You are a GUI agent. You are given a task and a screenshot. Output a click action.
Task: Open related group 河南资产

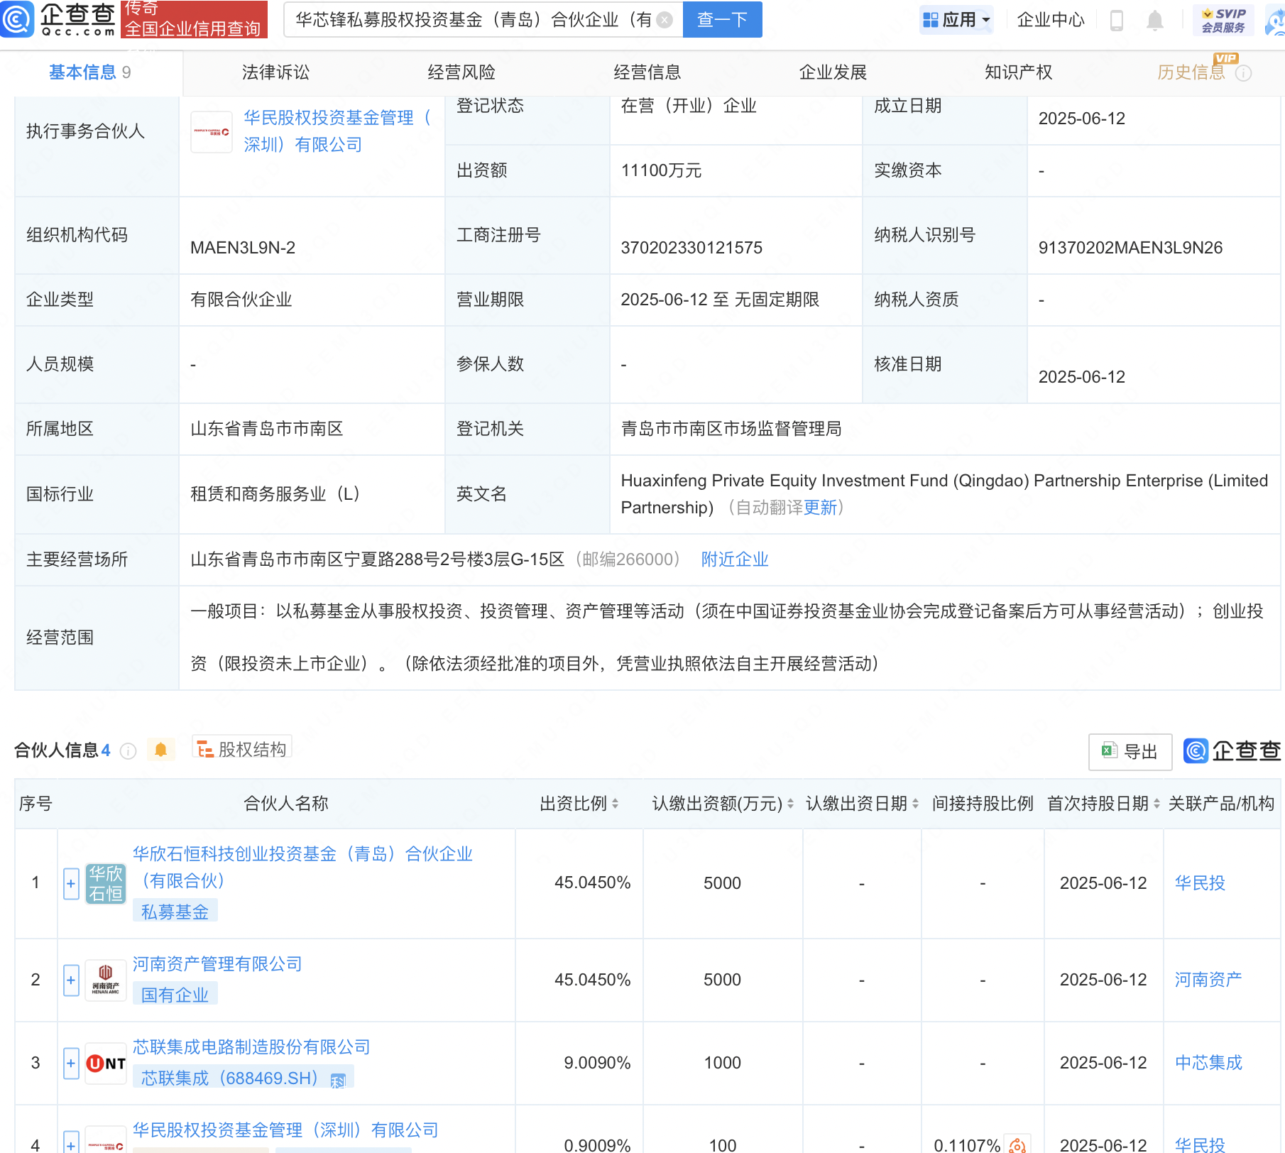point(1208,980)
